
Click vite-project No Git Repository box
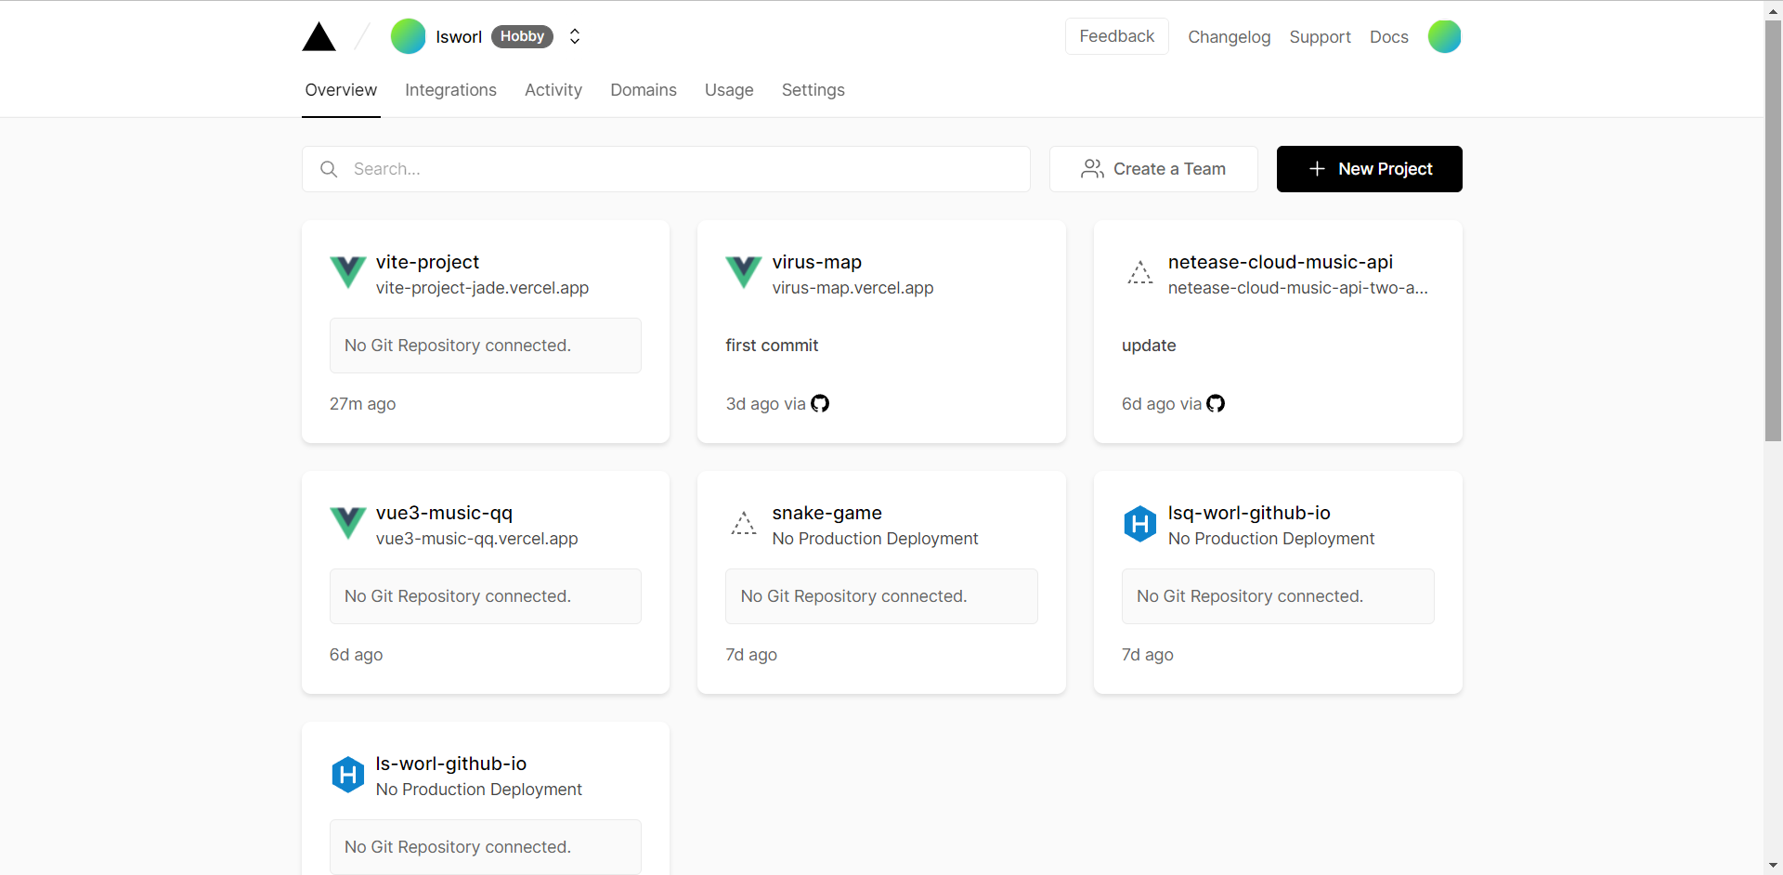485,346
